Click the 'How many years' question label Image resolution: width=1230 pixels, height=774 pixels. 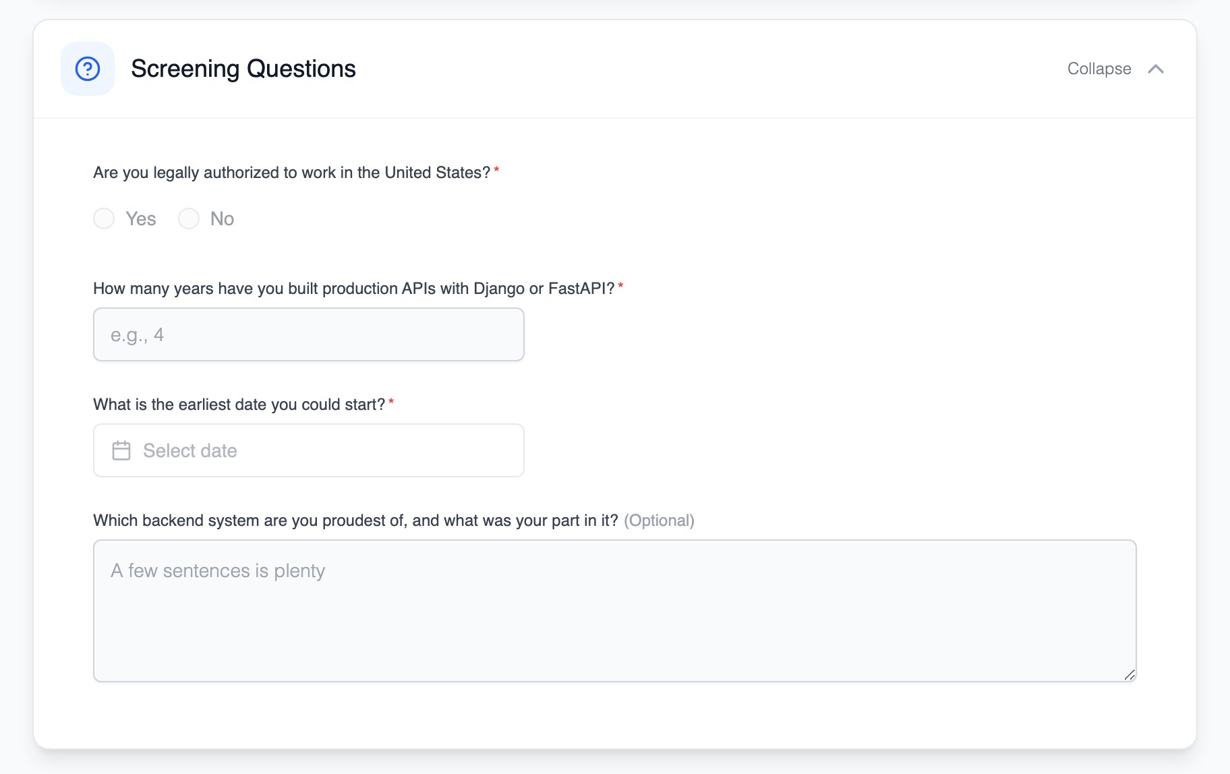coord(354,289)
